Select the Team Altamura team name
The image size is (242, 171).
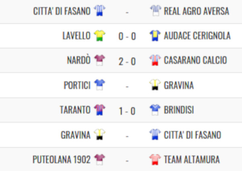pos(192,159)
